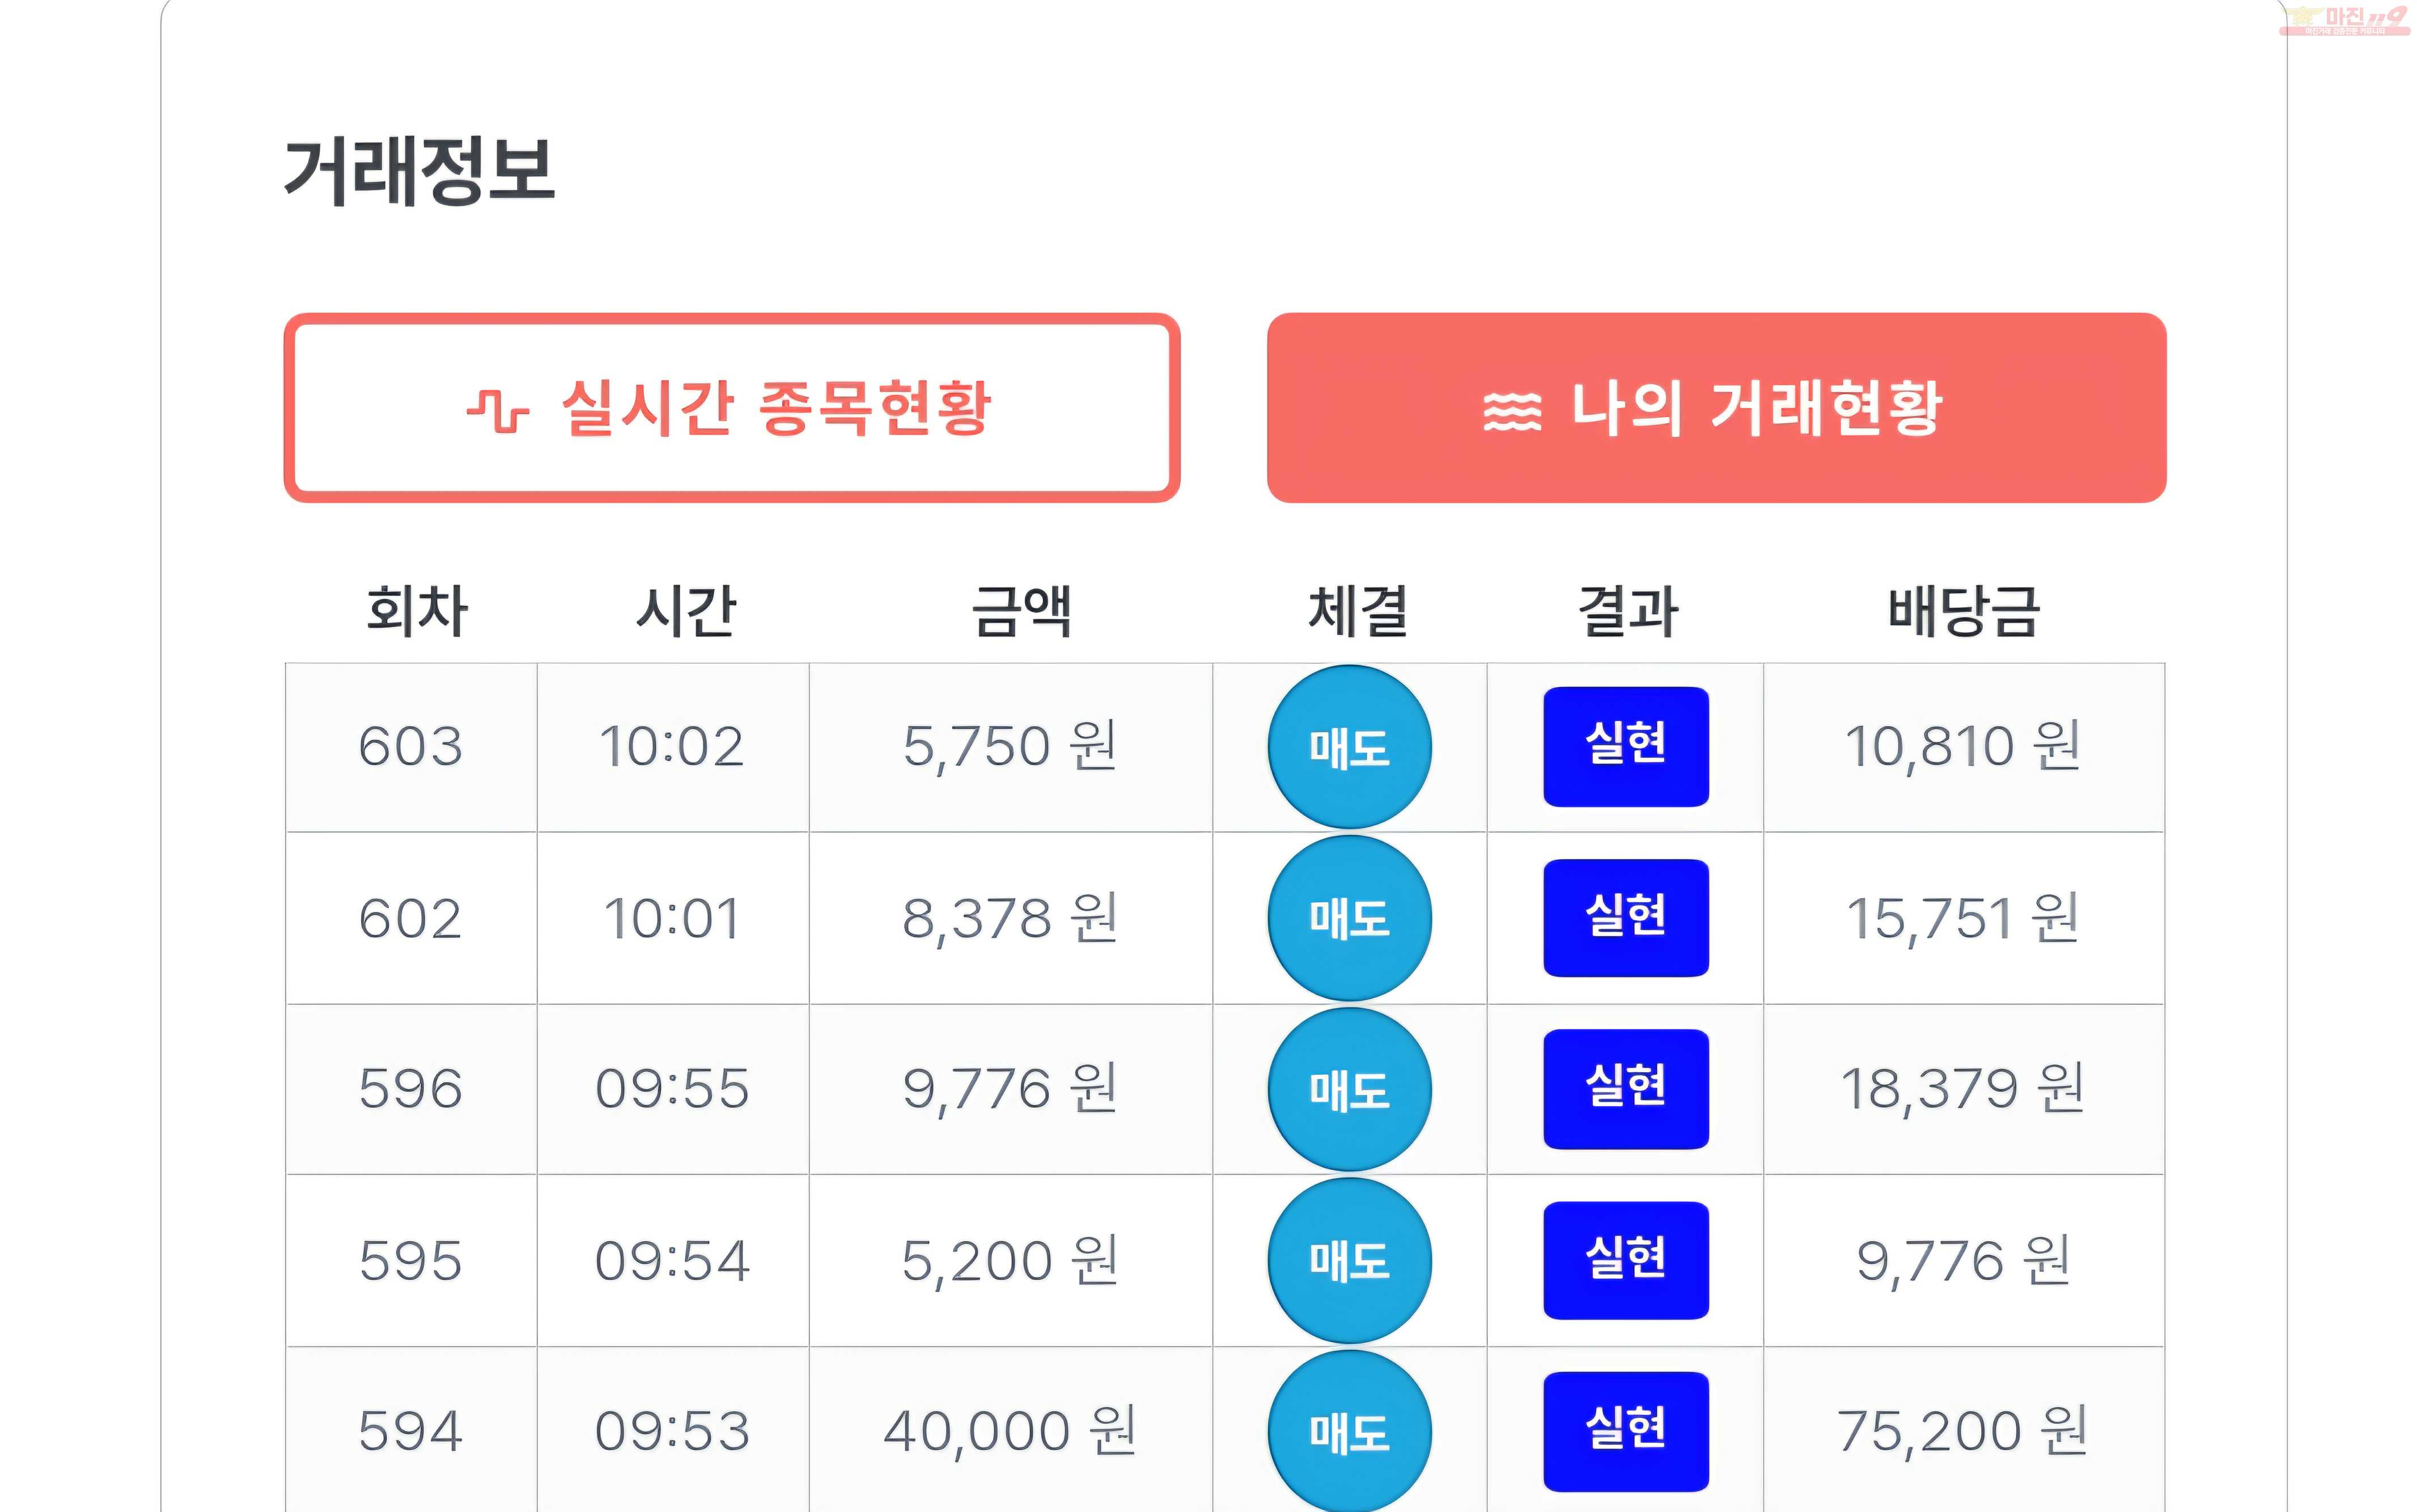This screenshot has width=2417, height=1512.
Task: Open the 실시간 종목현황 tab
Action: click(x=732, y=408)
